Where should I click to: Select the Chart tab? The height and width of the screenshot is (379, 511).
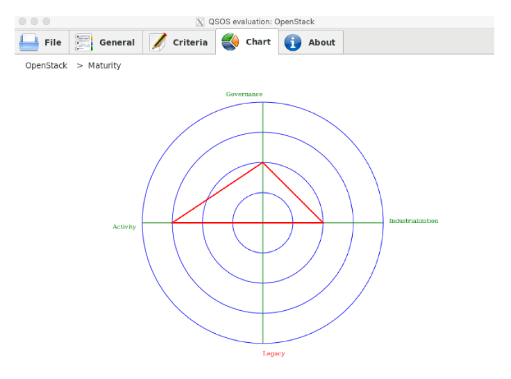click(247, 42)
